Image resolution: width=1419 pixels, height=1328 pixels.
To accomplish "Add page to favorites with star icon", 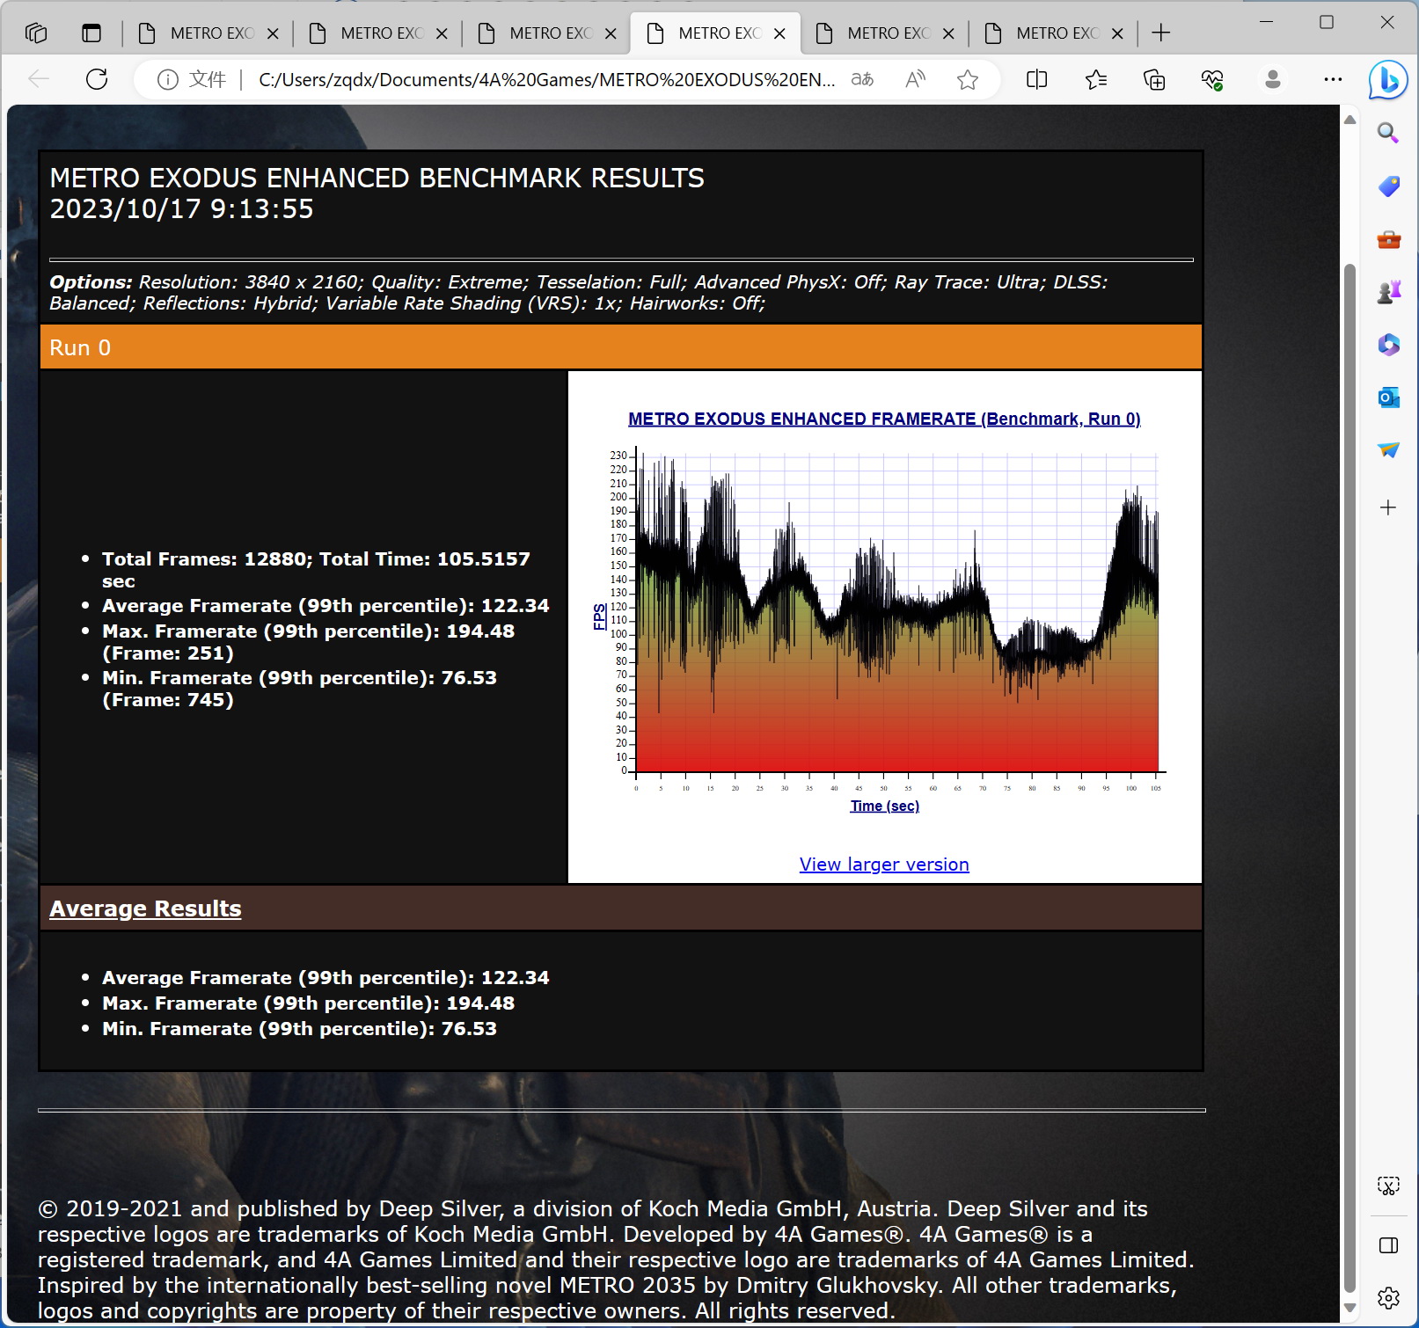I will 968,80.
